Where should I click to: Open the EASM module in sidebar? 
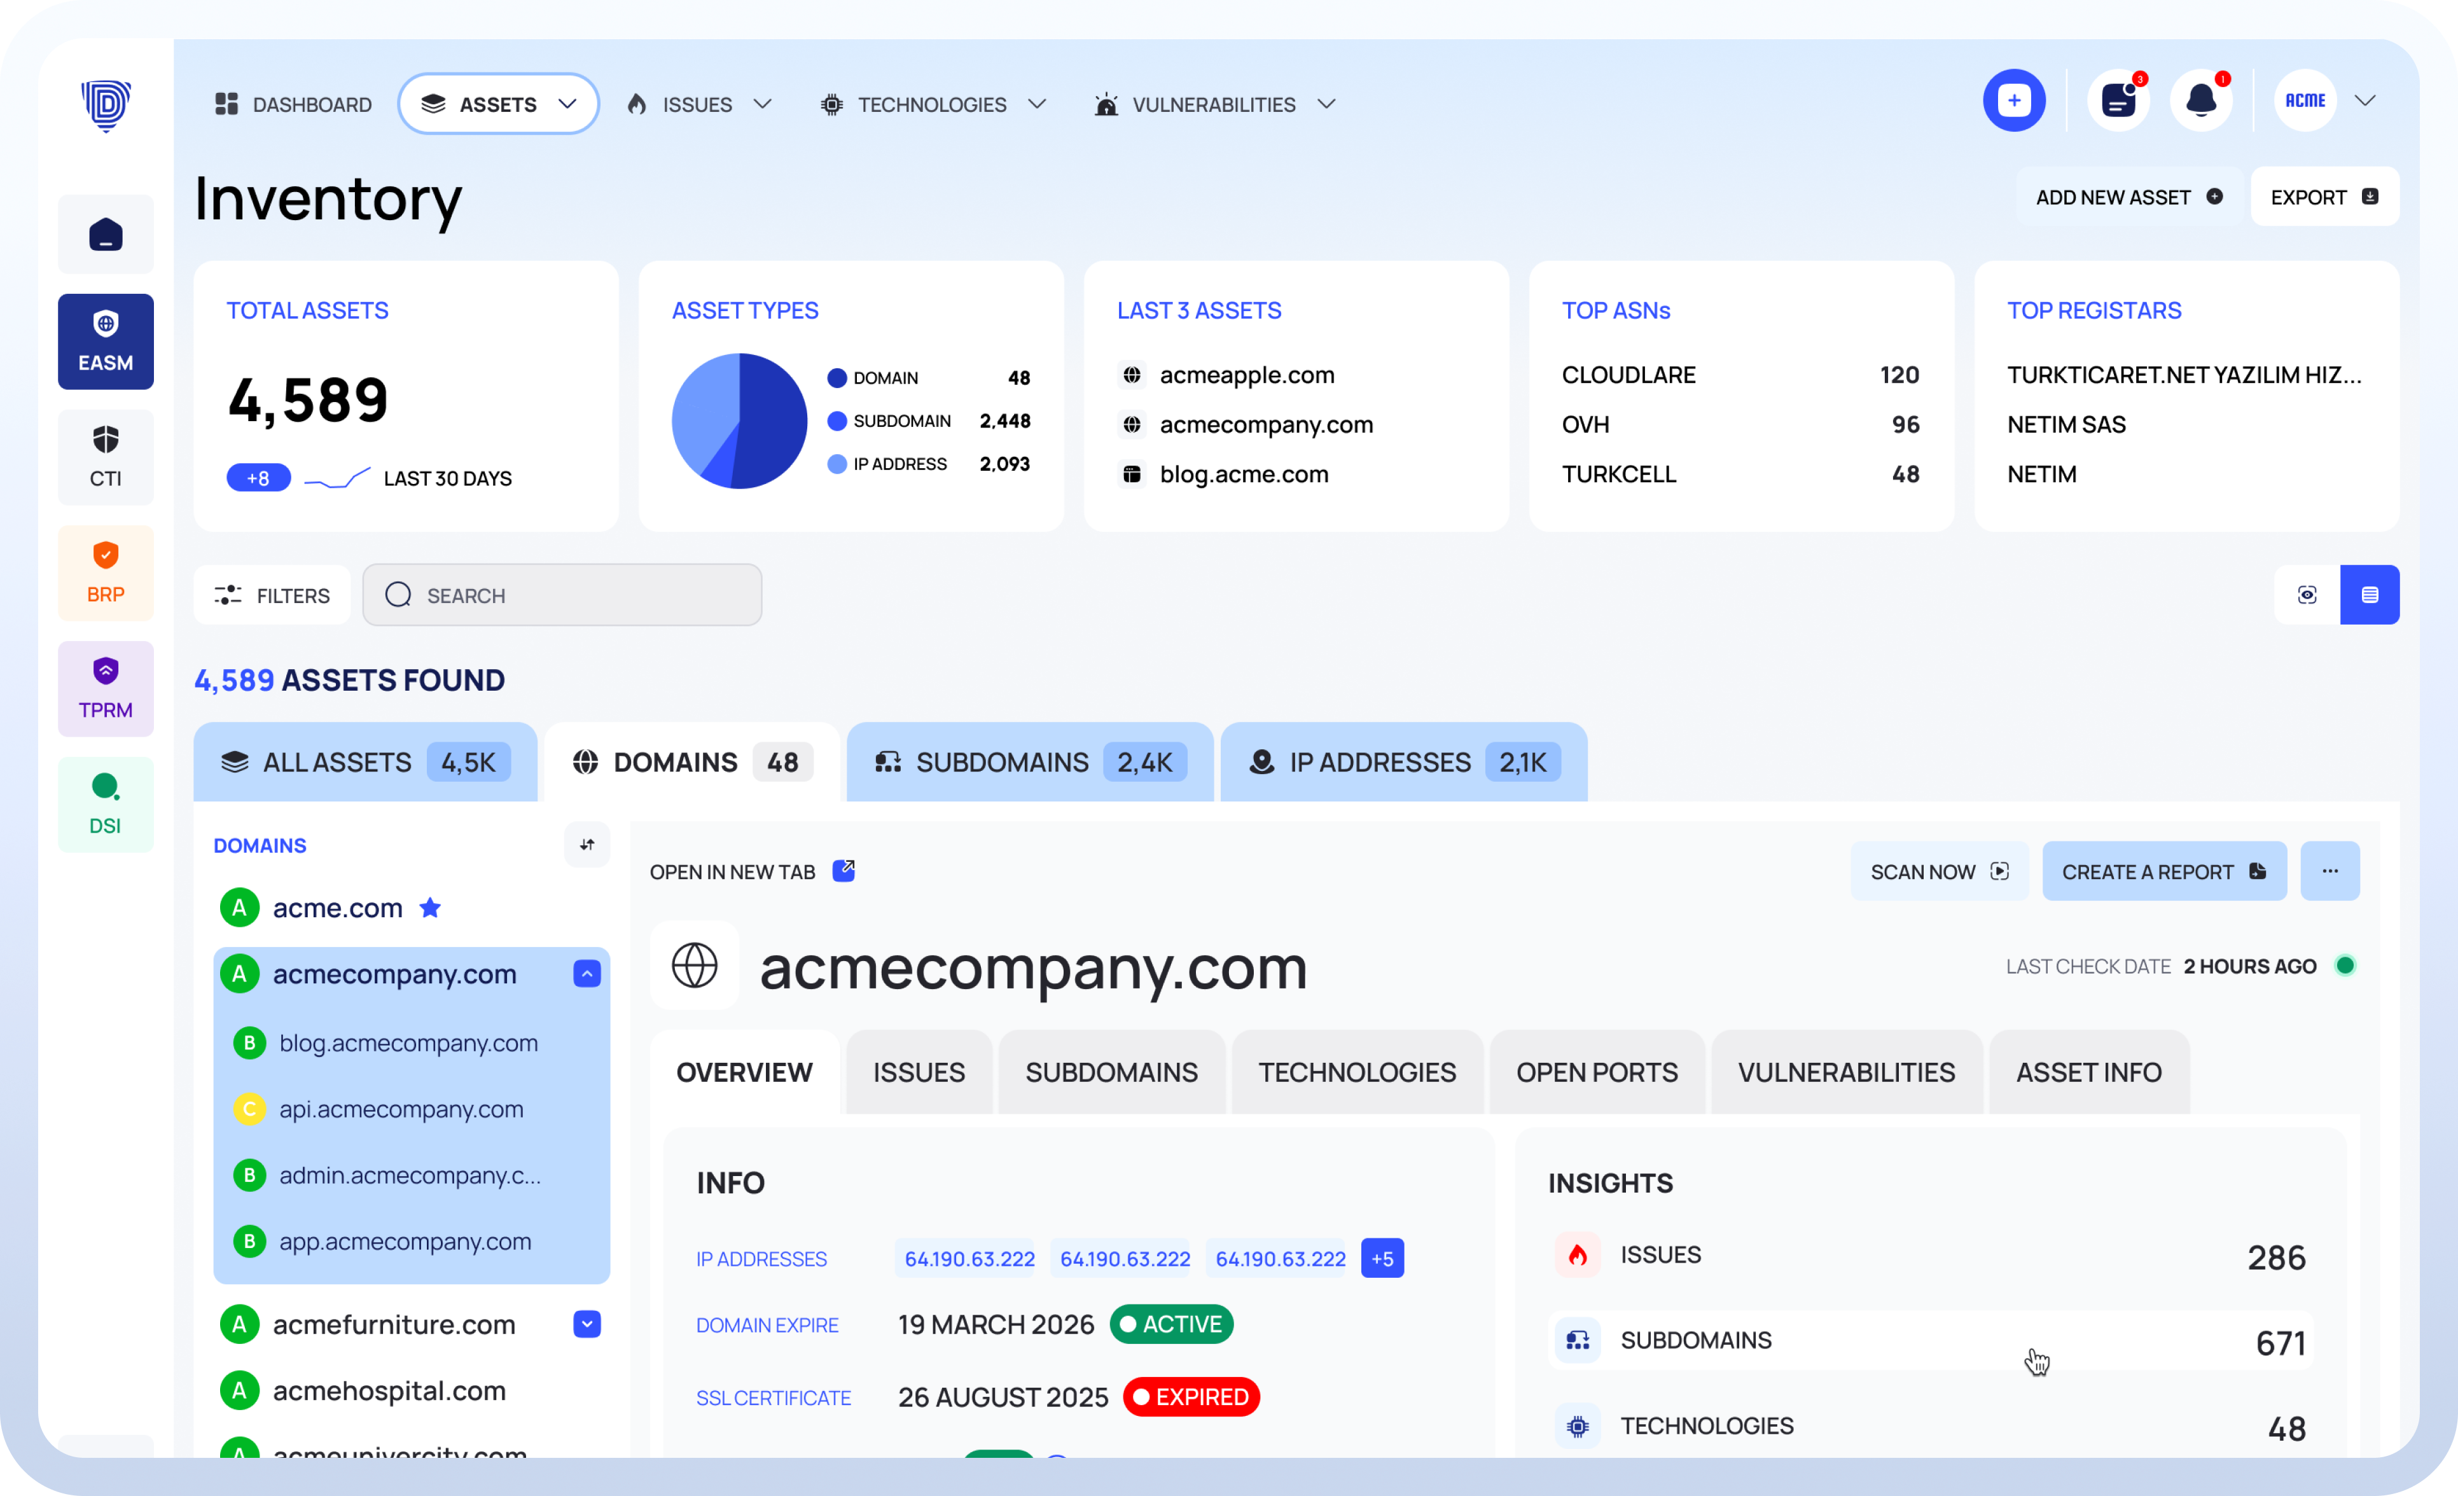pos(106,341)
